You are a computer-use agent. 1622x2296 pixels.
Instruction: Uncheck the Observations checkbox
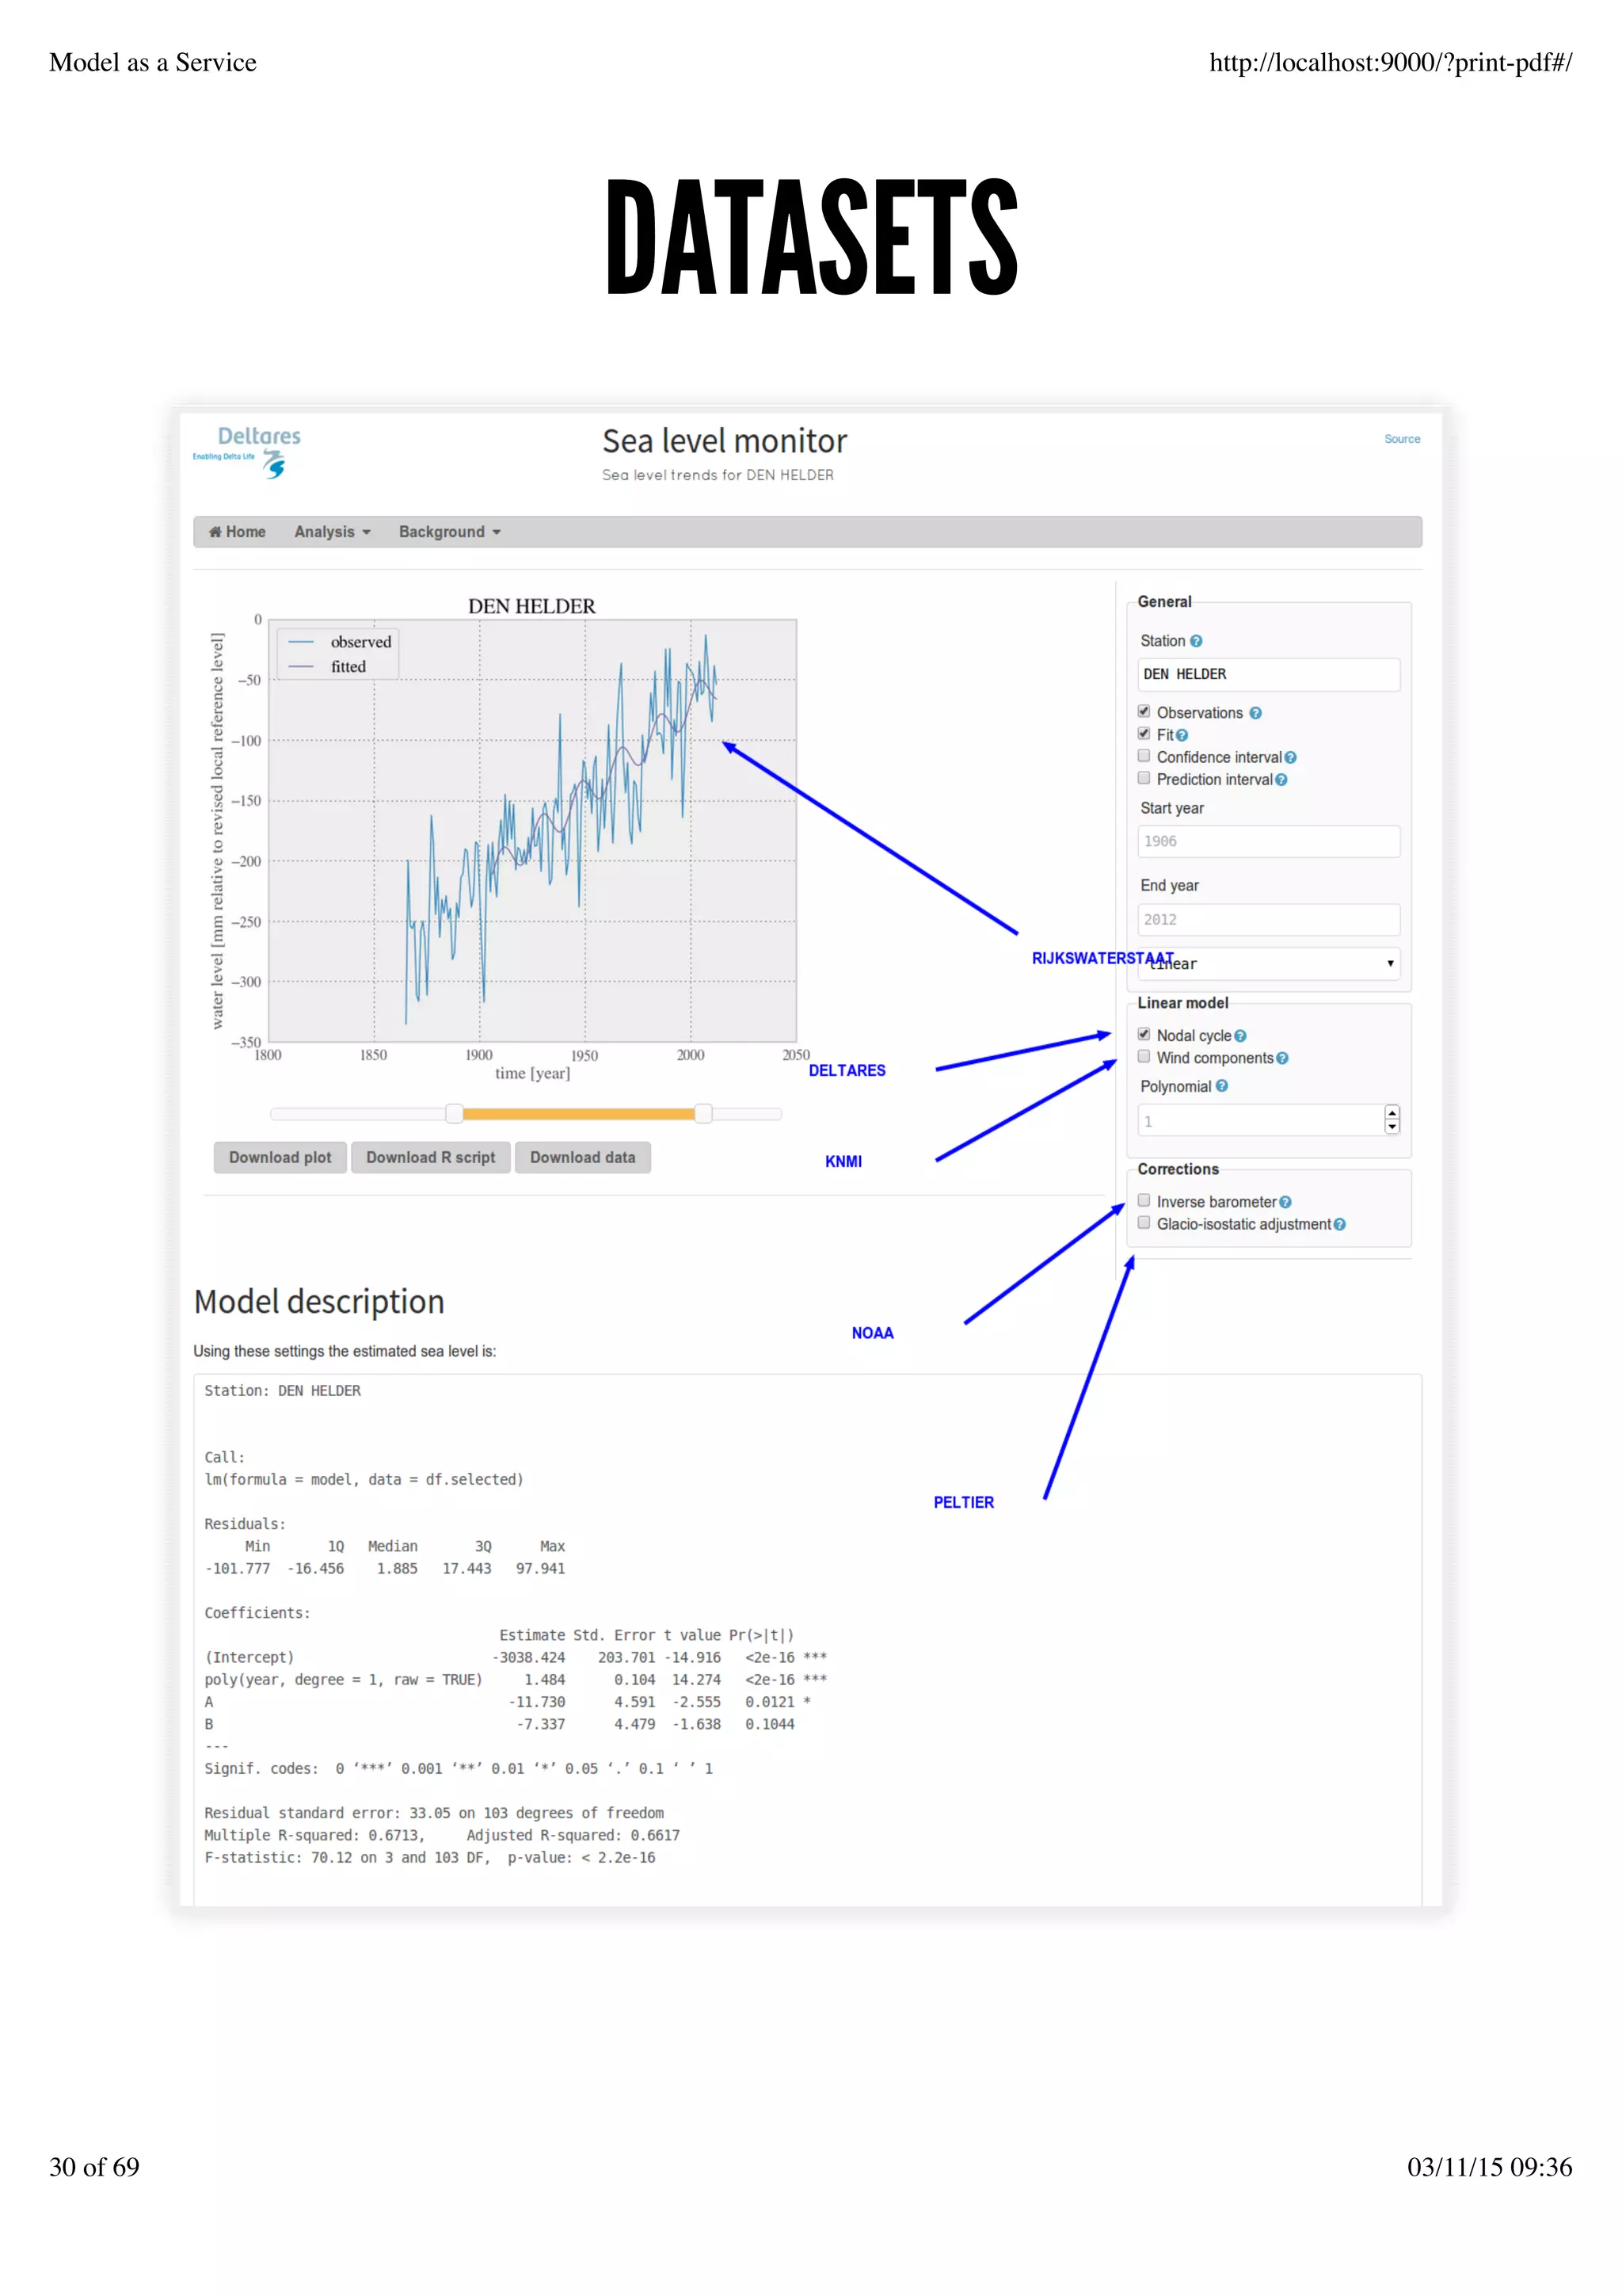(1144, 712)
